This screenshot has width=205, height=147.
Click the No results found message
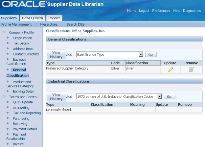(59, 110)
